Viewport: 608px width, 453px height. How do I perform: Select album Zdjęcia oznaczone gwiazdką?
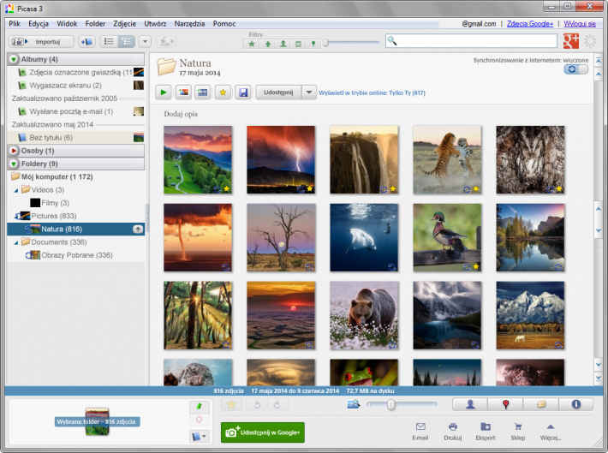tap(76, 72)
